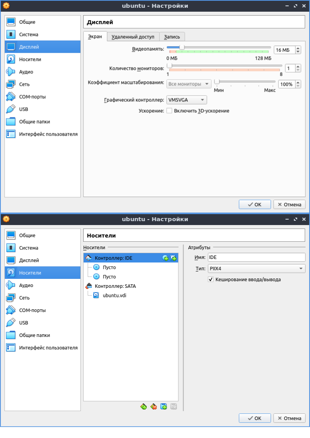The height and width of the screenshot is (438, 310).
Task: Select Дисплей in top window sidebar
Action: coord(43,47)
